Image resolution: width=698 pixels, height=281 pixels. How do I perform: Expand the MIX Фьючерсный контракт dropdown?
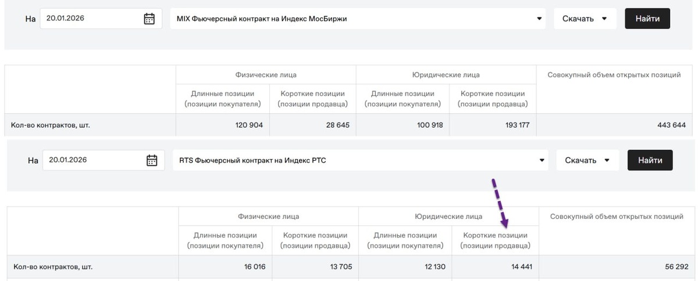tap(539, 19)
